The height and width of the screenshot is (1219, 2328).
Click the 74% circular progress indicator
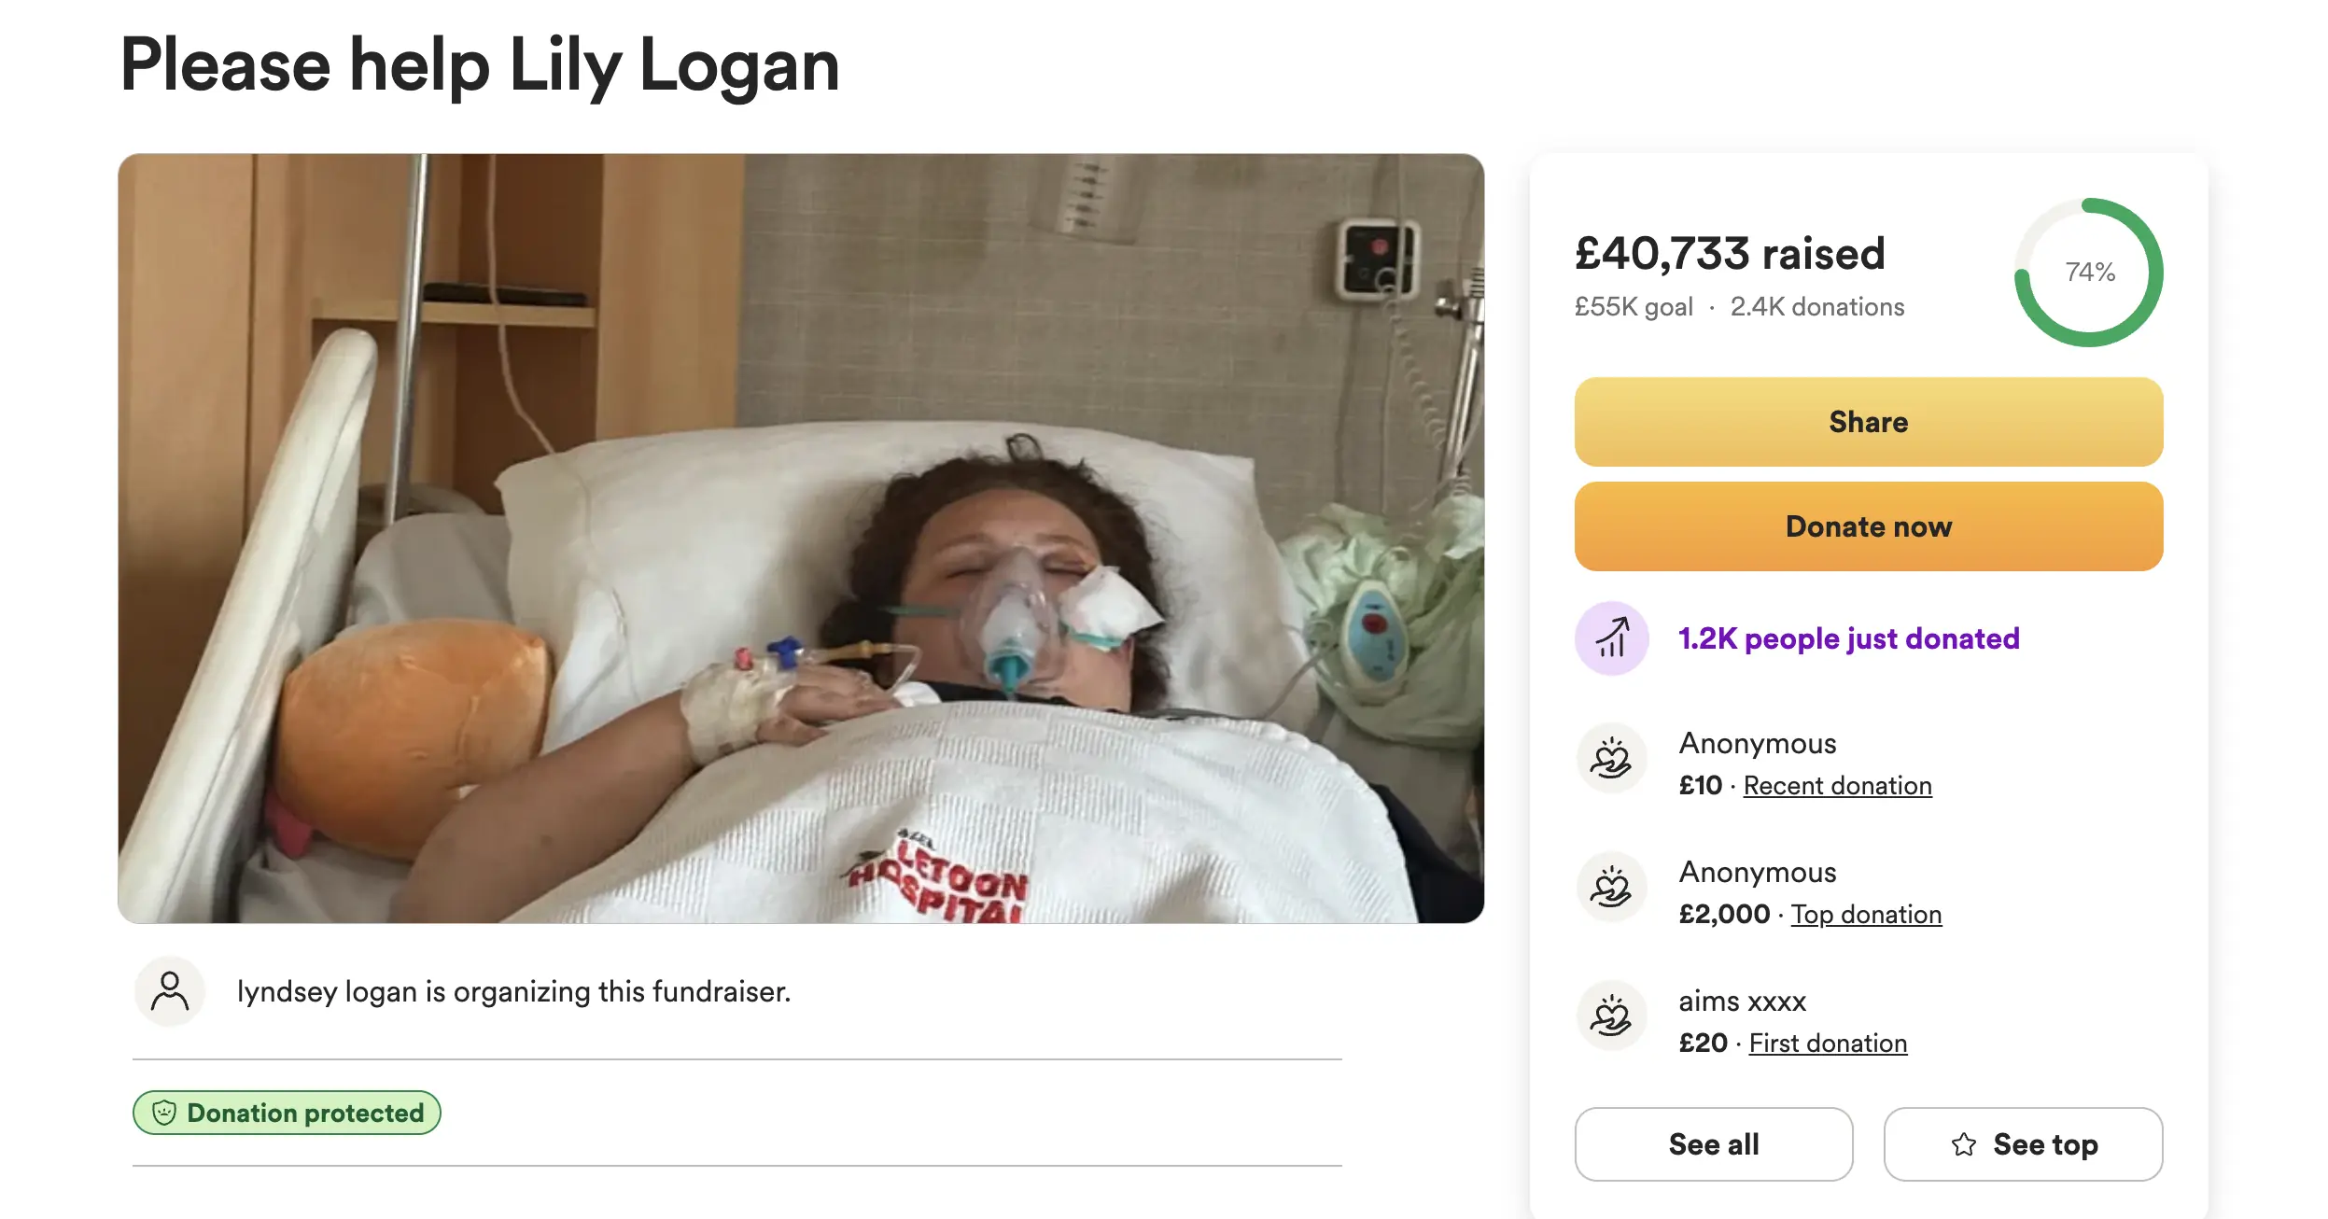(x=2089, y=273)
